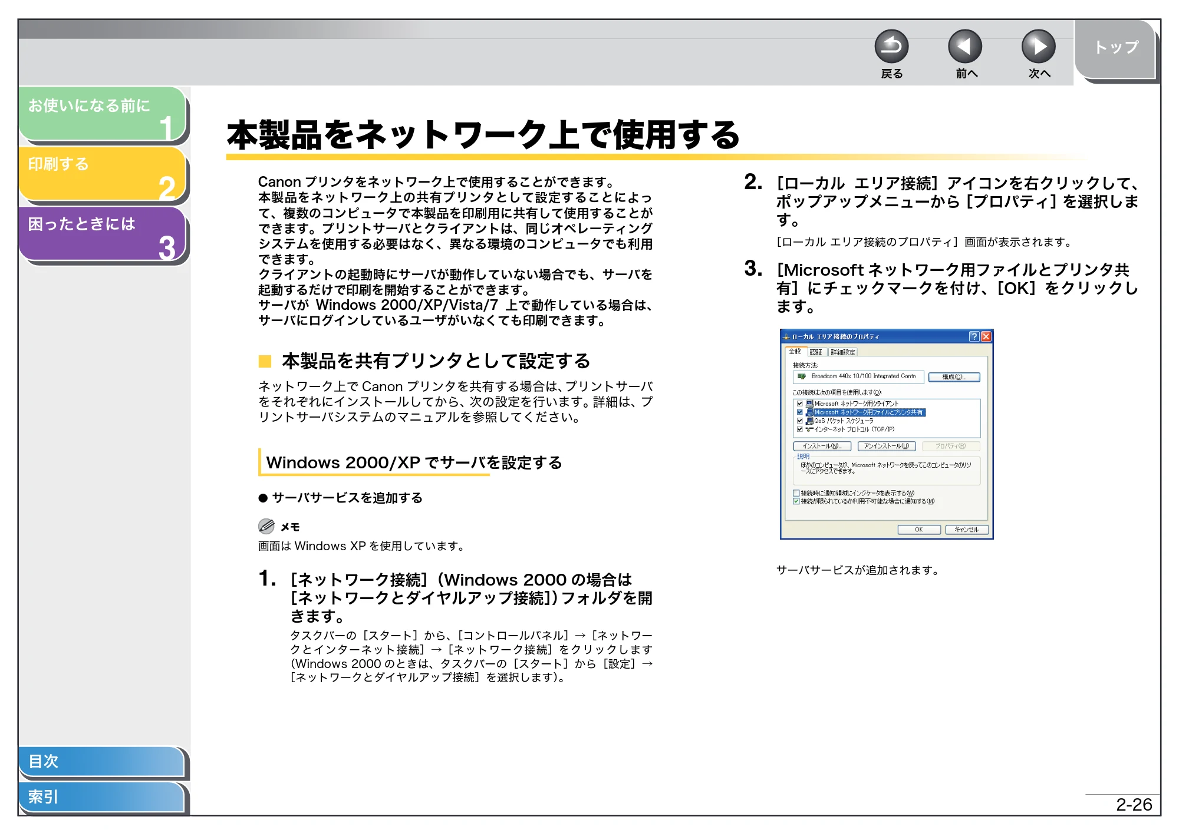Open chapter 2 印刷する tab
Image resolution: width=1179 pixels, height=833 pixels.
[103, 173]
